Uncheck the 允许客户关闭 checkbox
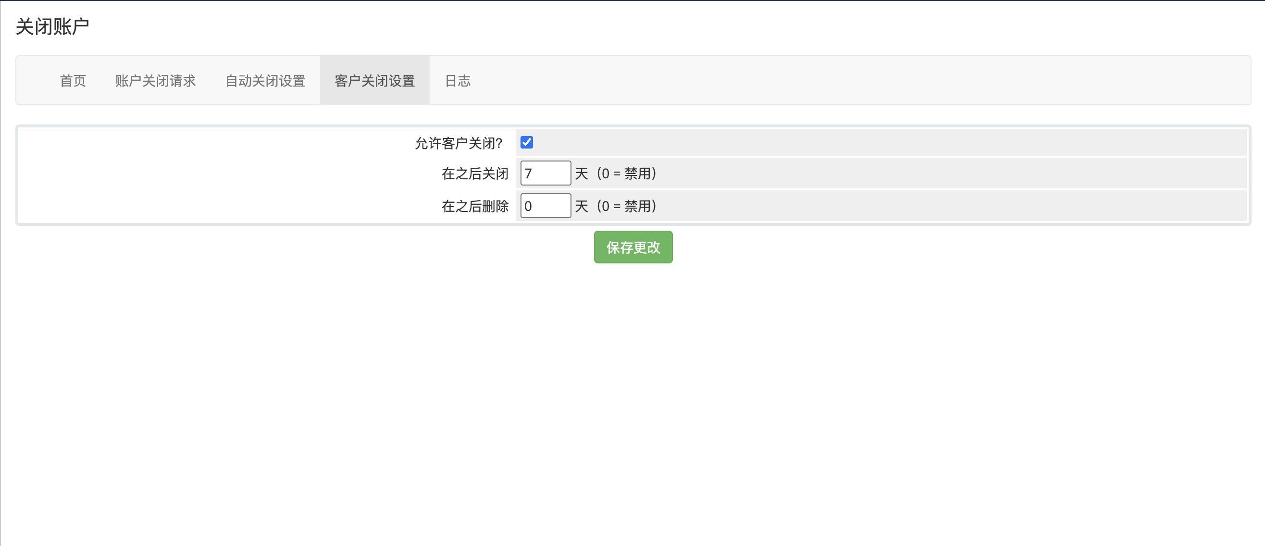Viewport: 1265px width, 546px height. tap(526, 142)
